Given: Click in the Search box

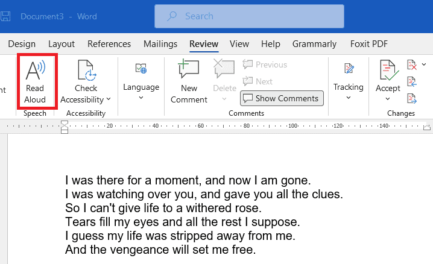Looking at the screenshot, I should pyautogui.click(x=249, y=16).
